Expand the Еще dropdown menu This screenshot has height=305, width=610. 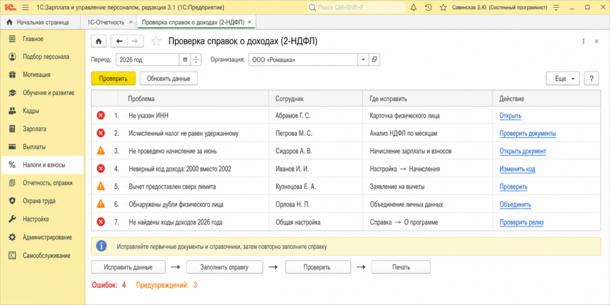click(563, 78)
